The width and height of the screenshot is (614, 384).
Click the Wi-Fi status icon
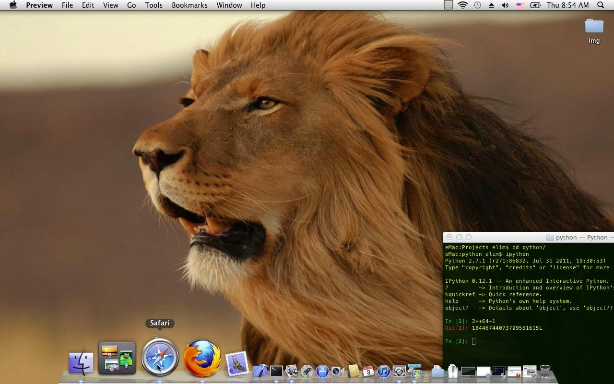[462, 5]
